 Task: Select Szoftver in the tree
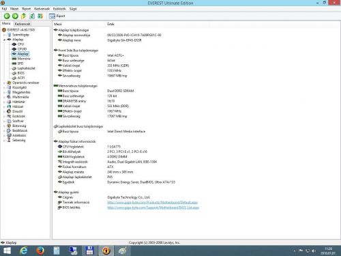pyautogui.click(x=18, y=121)
